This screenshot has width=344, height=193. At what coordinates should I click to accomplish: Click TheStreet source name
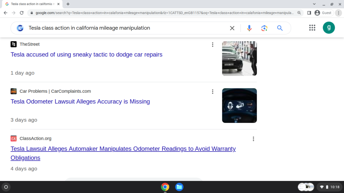point(30,44)
